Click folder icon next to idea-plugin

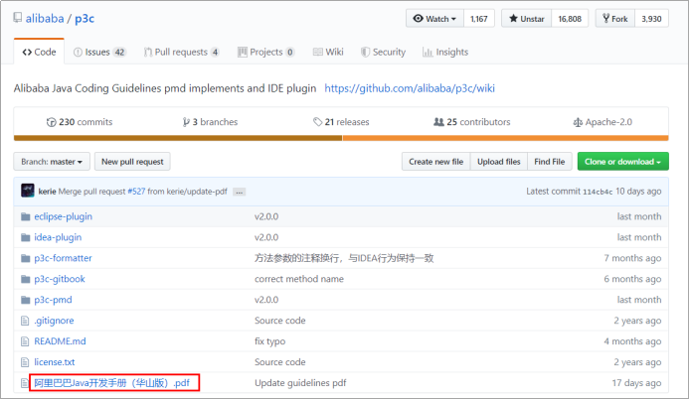click(x=26, y=237)
